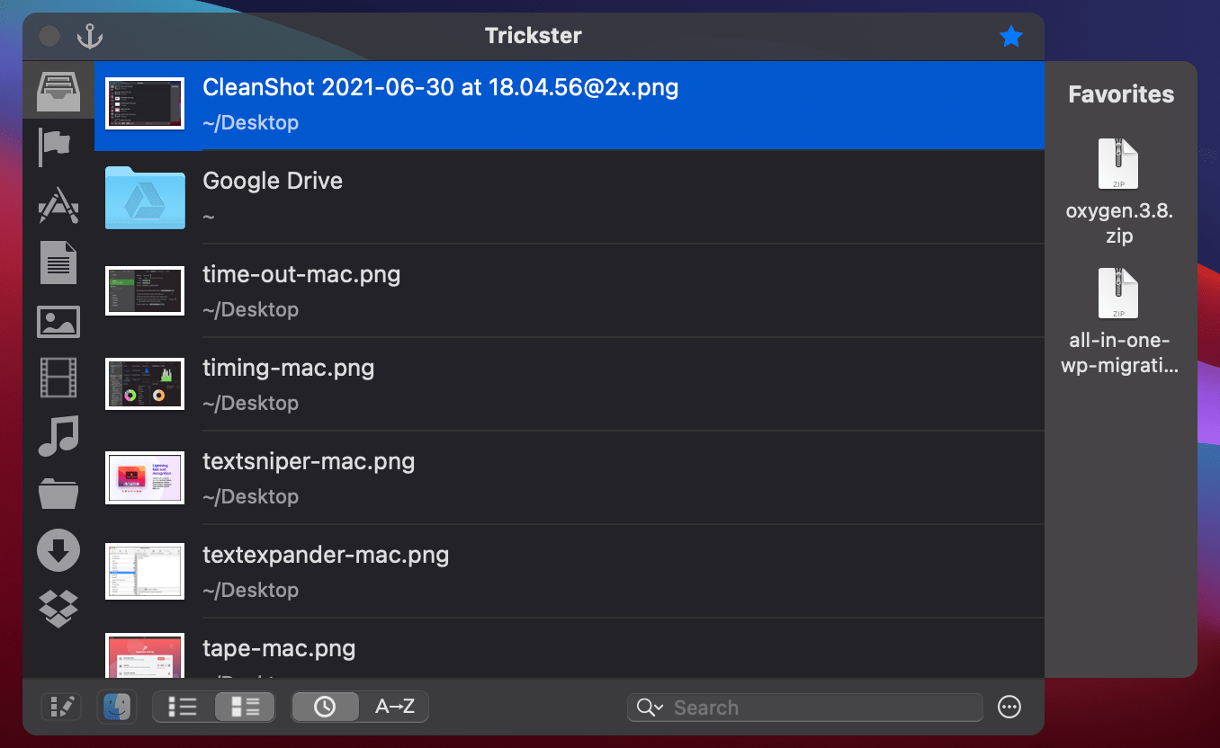Toggle the Favorites star button
The image size is (1220, 748).
point(1011,36)
